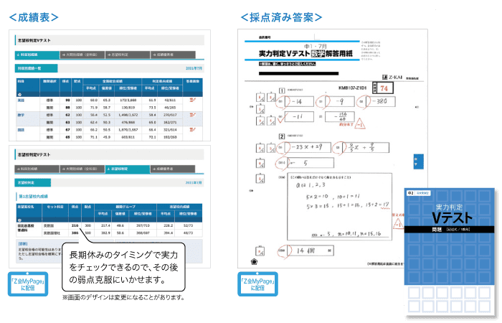Click the 志望校判定 section label in the lower panel
Viewport: 502px width, 323px height.
tap(33, 182)
